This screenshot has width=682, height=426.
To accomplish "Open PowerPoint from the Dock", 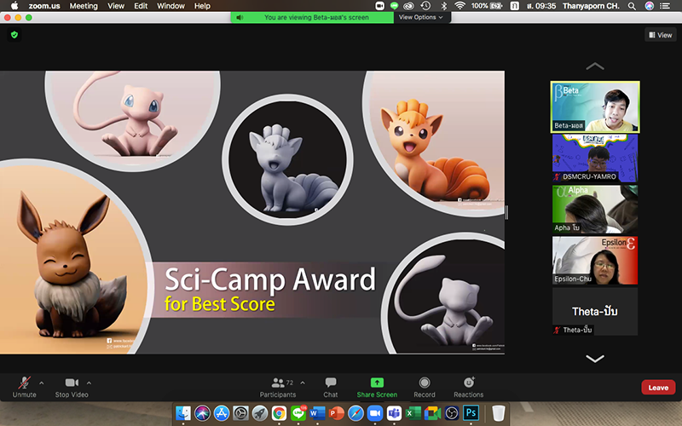I will 337,413.
